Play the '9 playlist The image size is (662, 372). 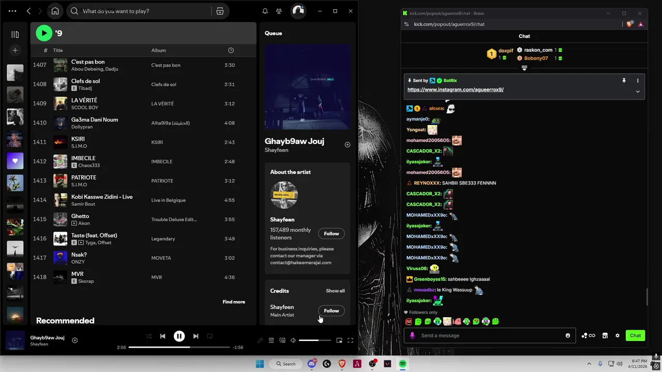click(44, 33)
